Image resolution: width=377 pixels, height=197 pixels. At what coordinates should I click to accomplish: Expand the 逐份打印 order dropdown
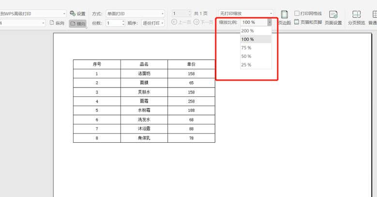pyautogui.click(x=153, y=23)
